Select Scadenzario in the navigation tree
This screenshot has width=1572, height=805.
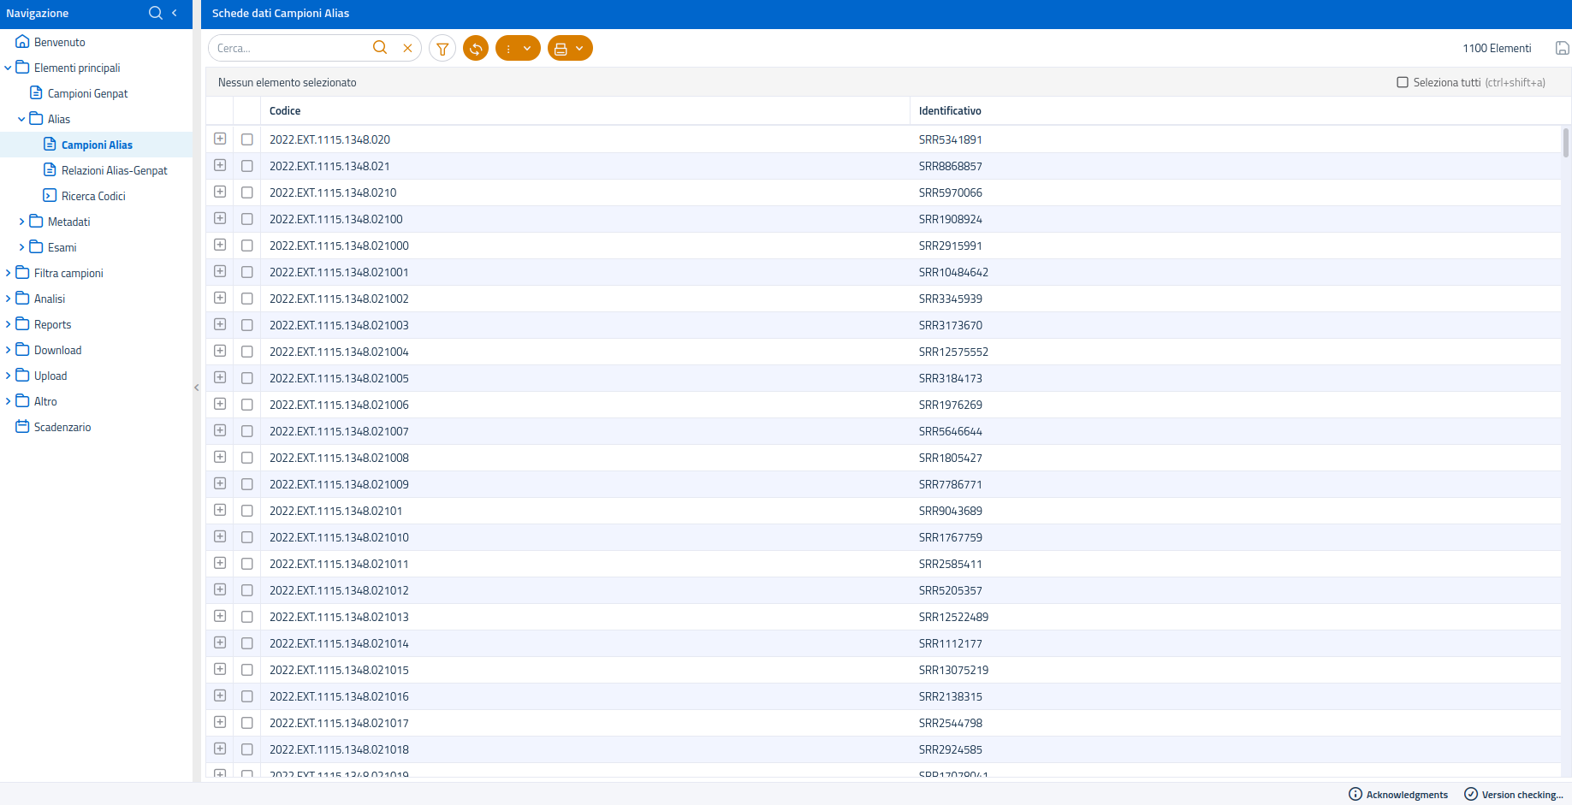coord(62,427)
